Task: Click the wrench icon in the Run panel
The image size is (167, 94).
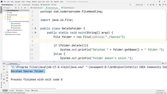Action: (4, 69)
